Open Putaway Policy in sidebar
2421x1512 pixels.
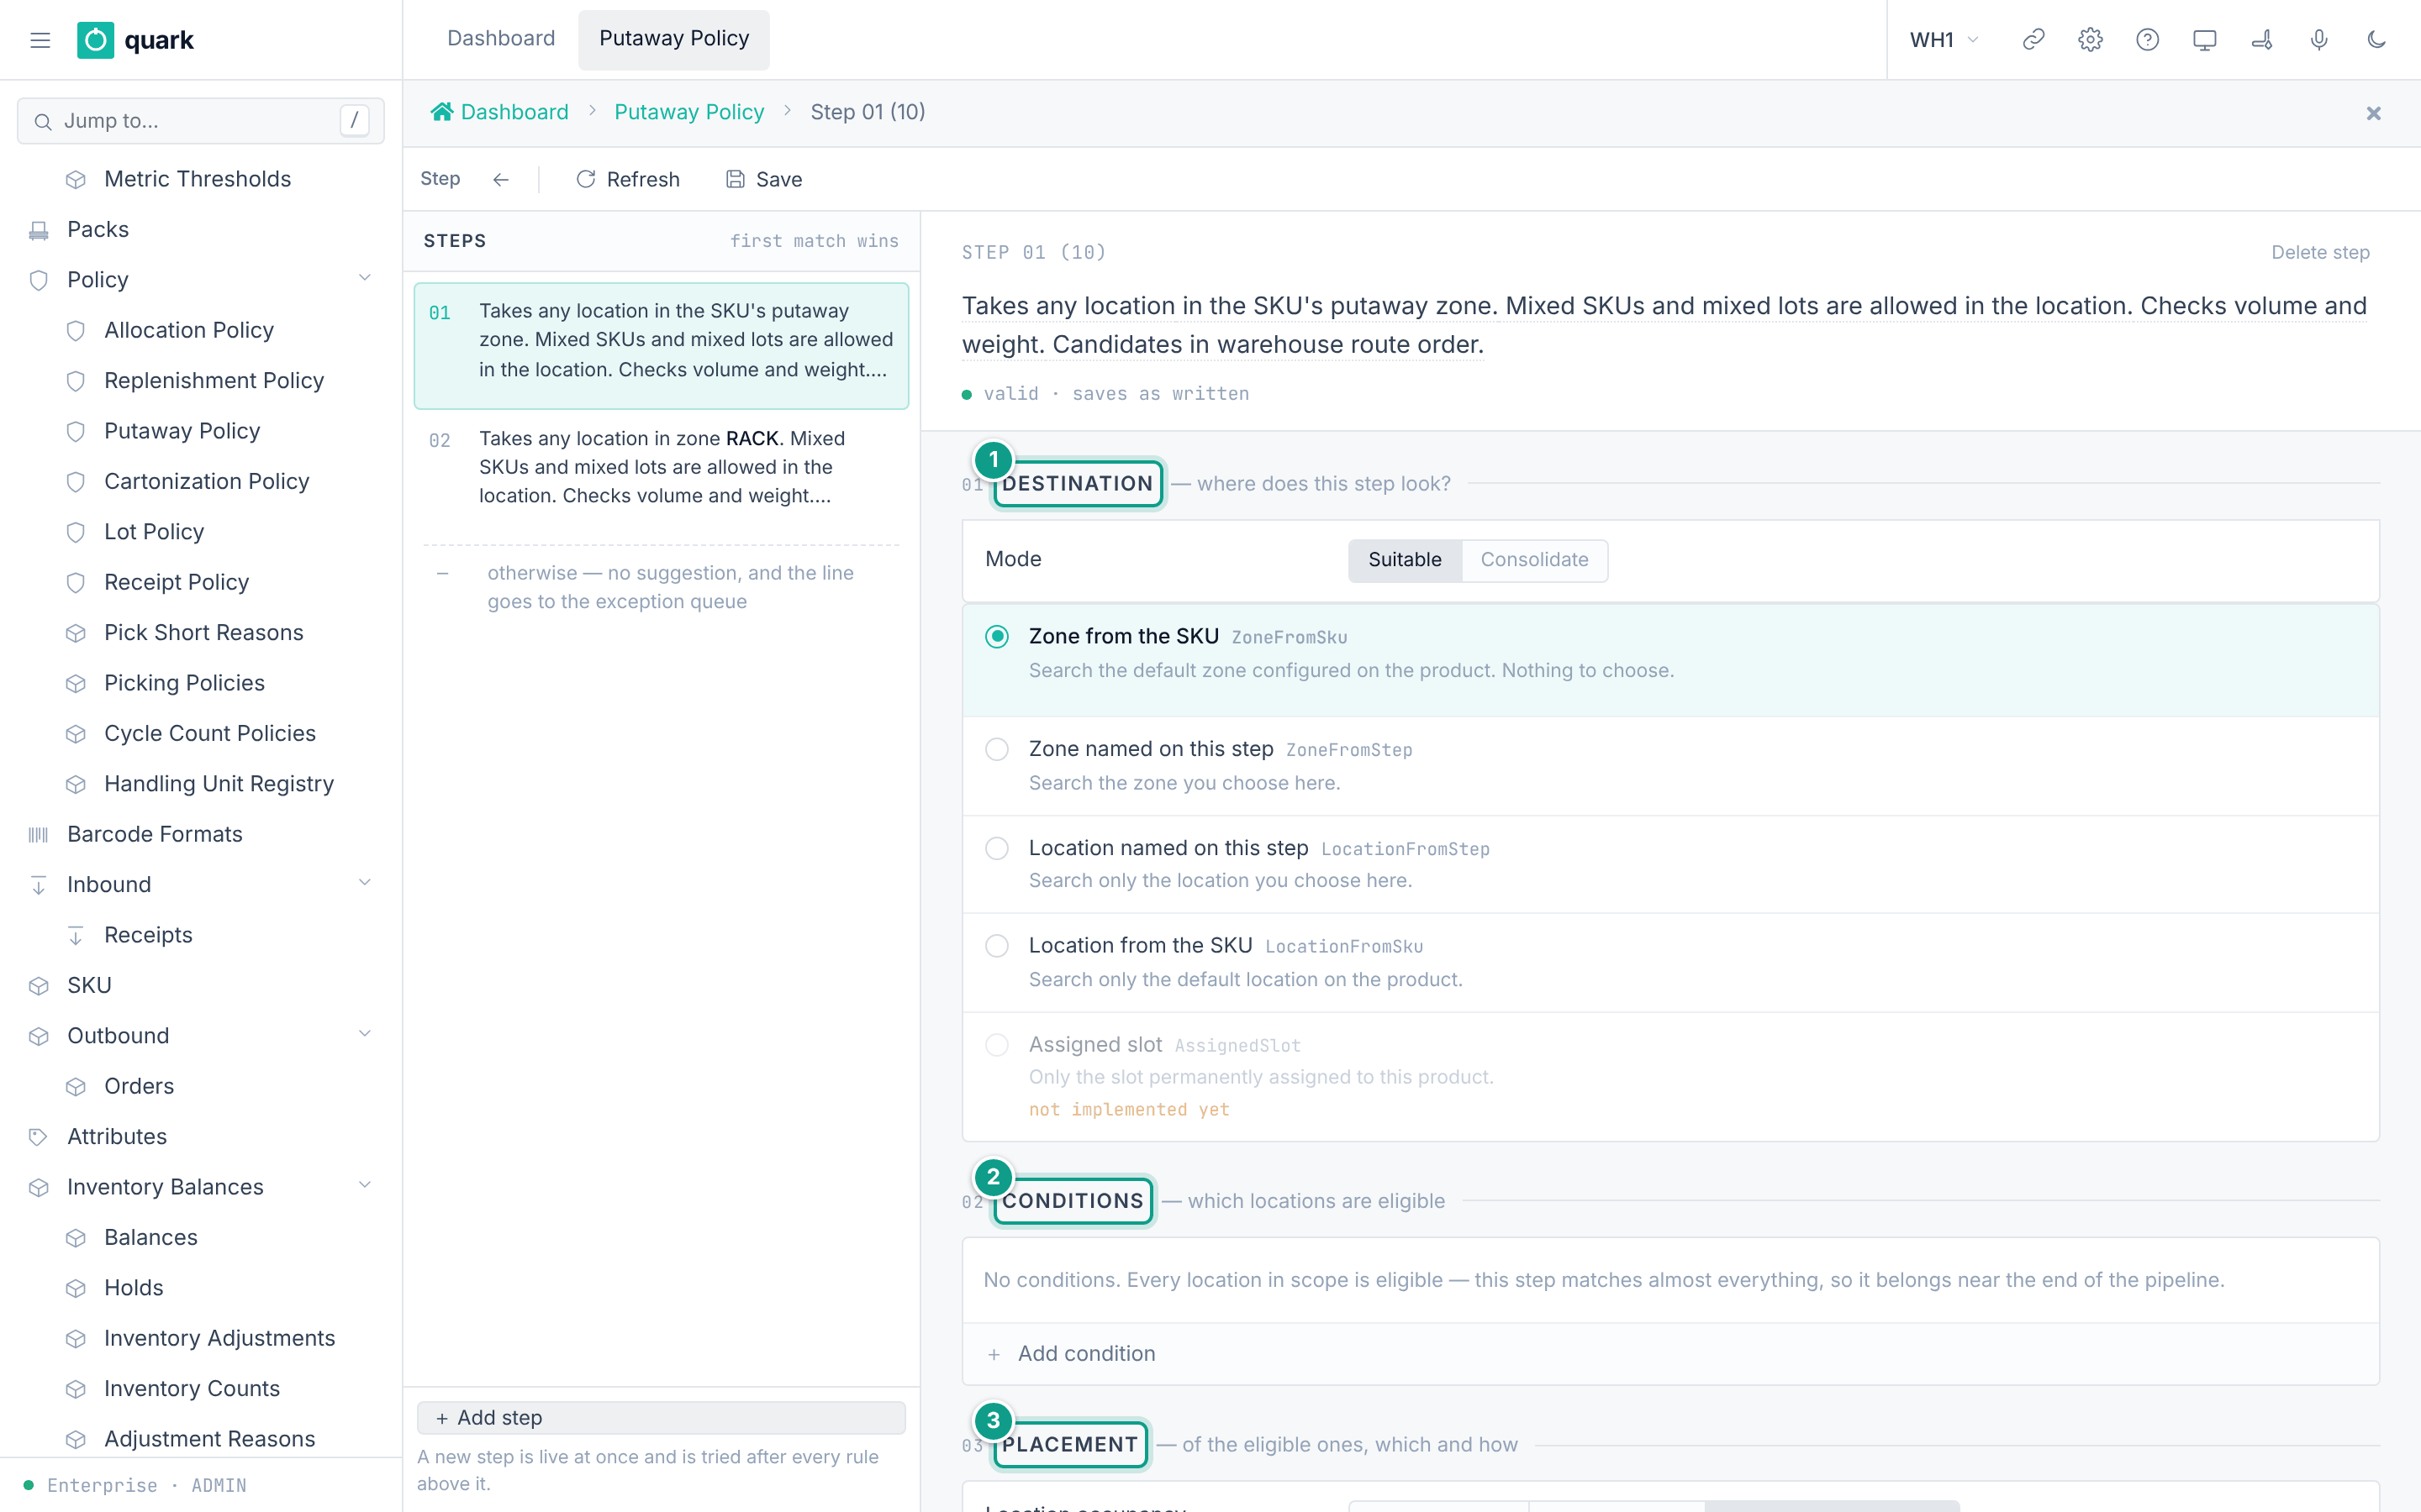pos(182,431)
